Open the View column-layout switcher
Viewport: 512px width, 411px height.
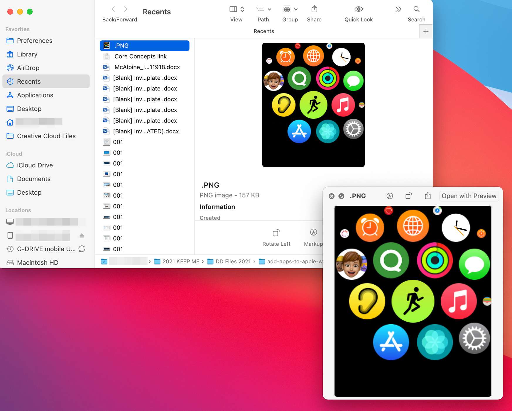tap(236, 9)
